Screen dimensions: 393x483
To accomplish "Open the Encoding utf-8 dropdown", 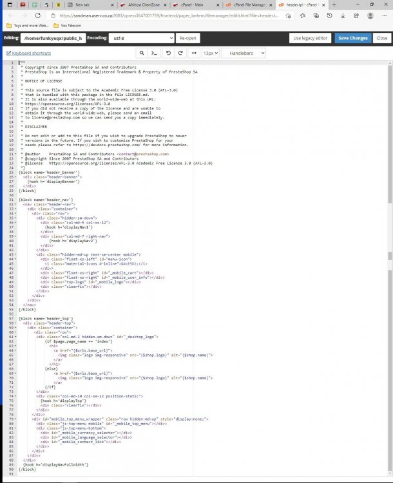I will click(142, 38).
